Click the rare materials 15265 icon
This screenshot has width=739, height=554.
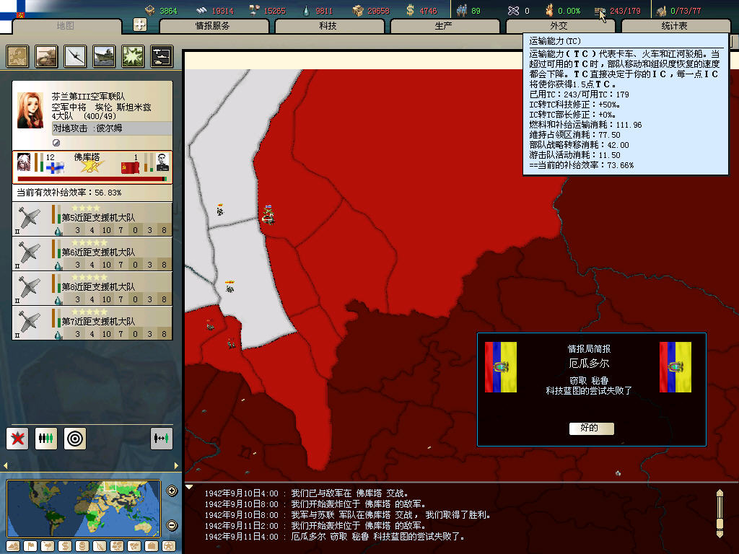[x=254, y=10]
